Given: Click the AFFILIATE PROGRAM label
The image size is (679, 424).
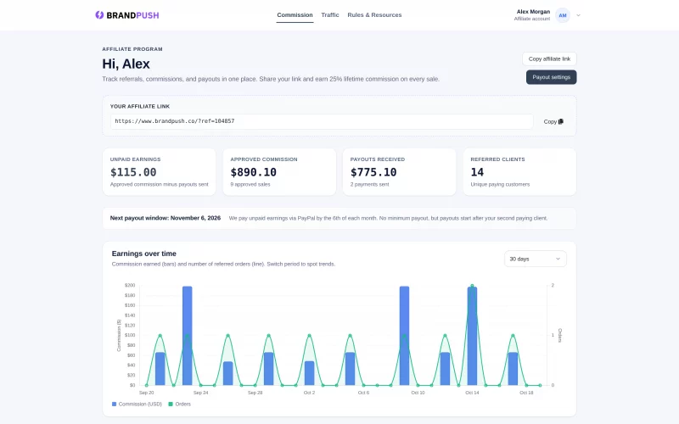Looking at the screenshot, I should pyautogui.click(x=132, y=49).
